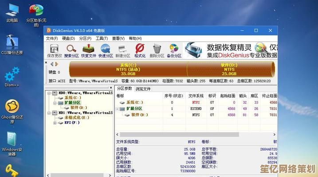Open the 备份分区 backup partition tool
This screenshot has height=177, width=318.
(174, 51)
